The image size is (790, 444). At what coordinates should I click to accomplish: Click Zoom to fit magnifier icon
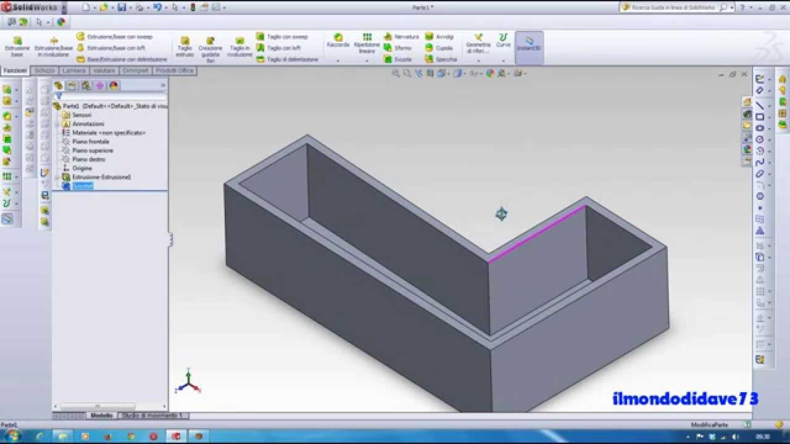(396, 73)
